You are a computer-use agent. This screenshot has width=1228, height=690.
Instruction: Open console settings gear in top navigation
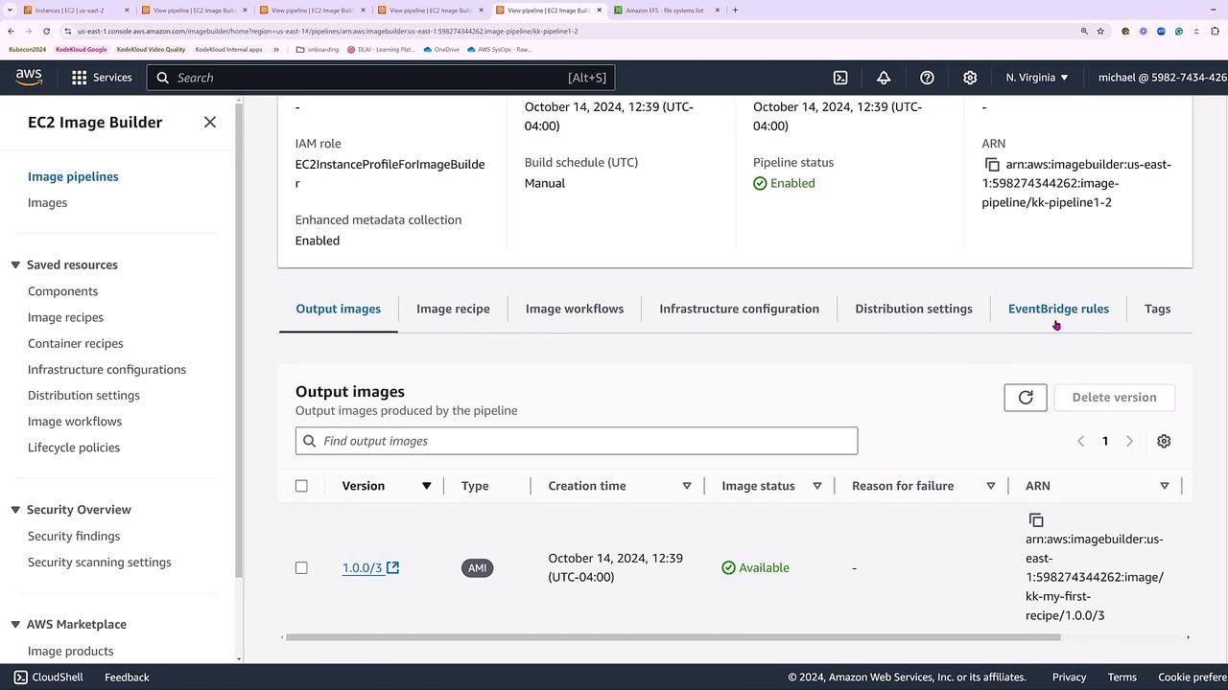tap(970, 78)
